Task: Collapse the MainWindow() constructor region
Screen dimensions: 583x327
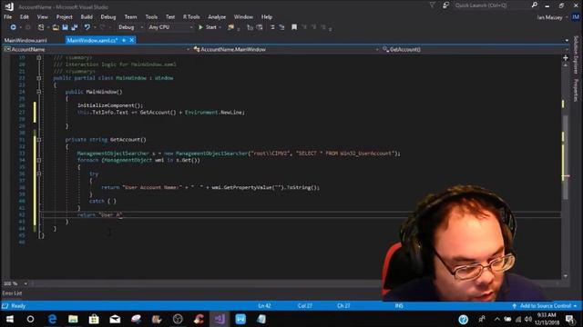Action: [38, 92]
